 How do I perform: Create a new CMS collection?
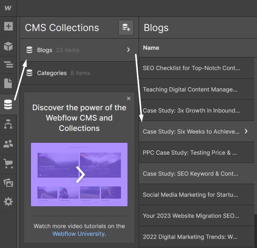tap(126, 28)
